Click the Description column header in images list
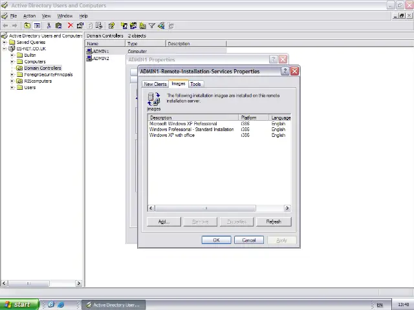The height and width of the screenshot is (310, 414). [193, 118]
